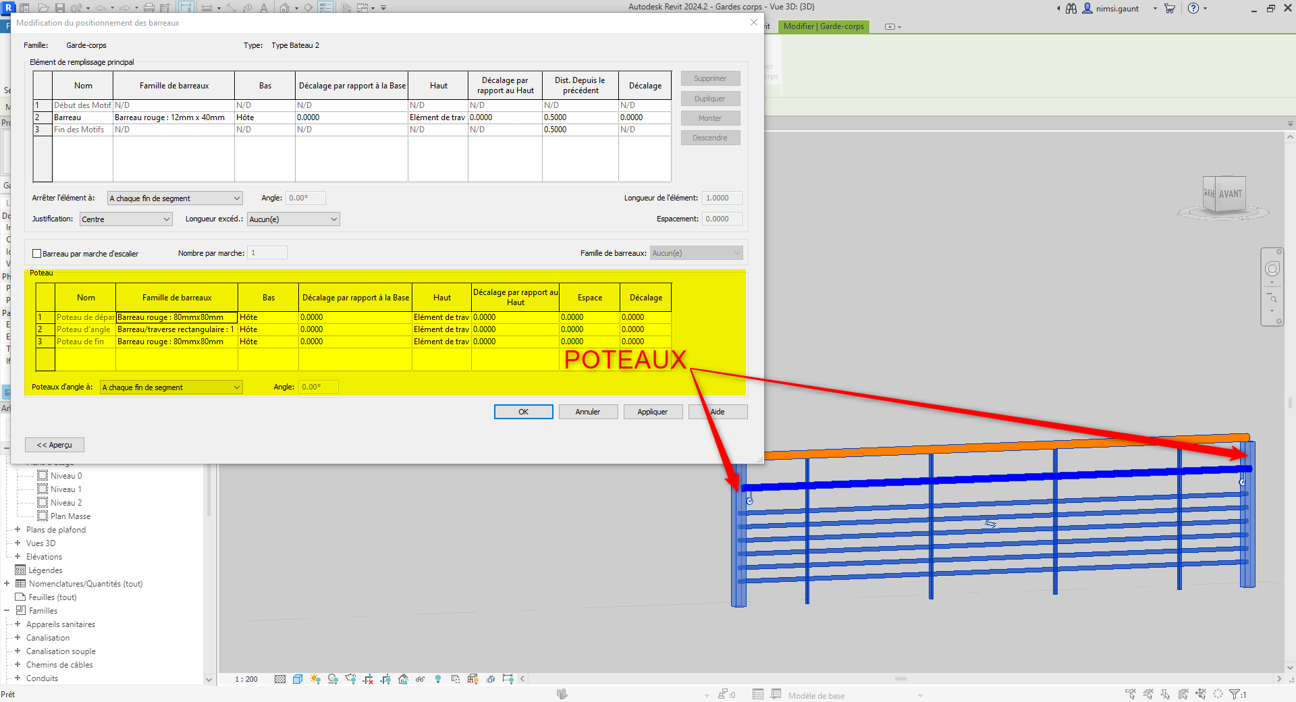Toggle select elements by face icon

(x=1183, y=694)
